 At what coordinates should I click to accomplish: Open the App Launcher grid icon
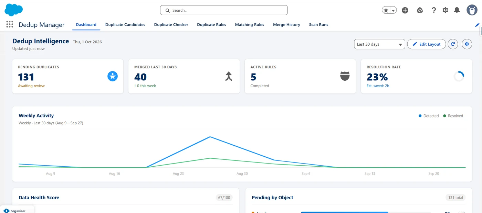coord(10,24)
